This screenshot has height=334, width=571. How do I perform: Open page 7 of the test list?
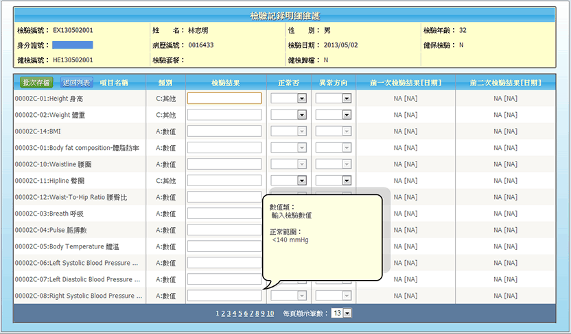[x=250, y=313]
